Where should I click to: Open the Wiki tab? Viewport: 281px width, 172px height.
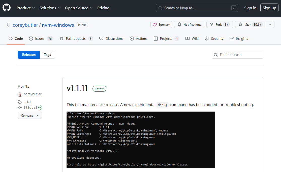click(192, 39)
